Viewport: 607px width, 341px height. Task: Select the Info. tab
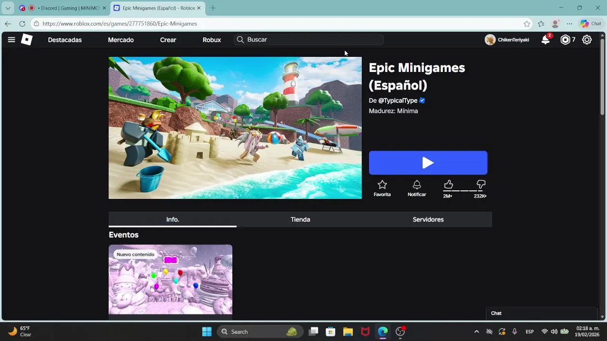pyautogui.click(x=173, y=219)
